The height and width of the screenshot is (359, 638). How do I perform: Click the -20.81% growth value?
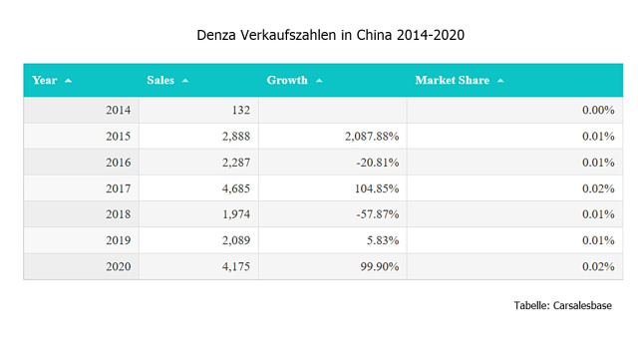(x=378, y=163)
